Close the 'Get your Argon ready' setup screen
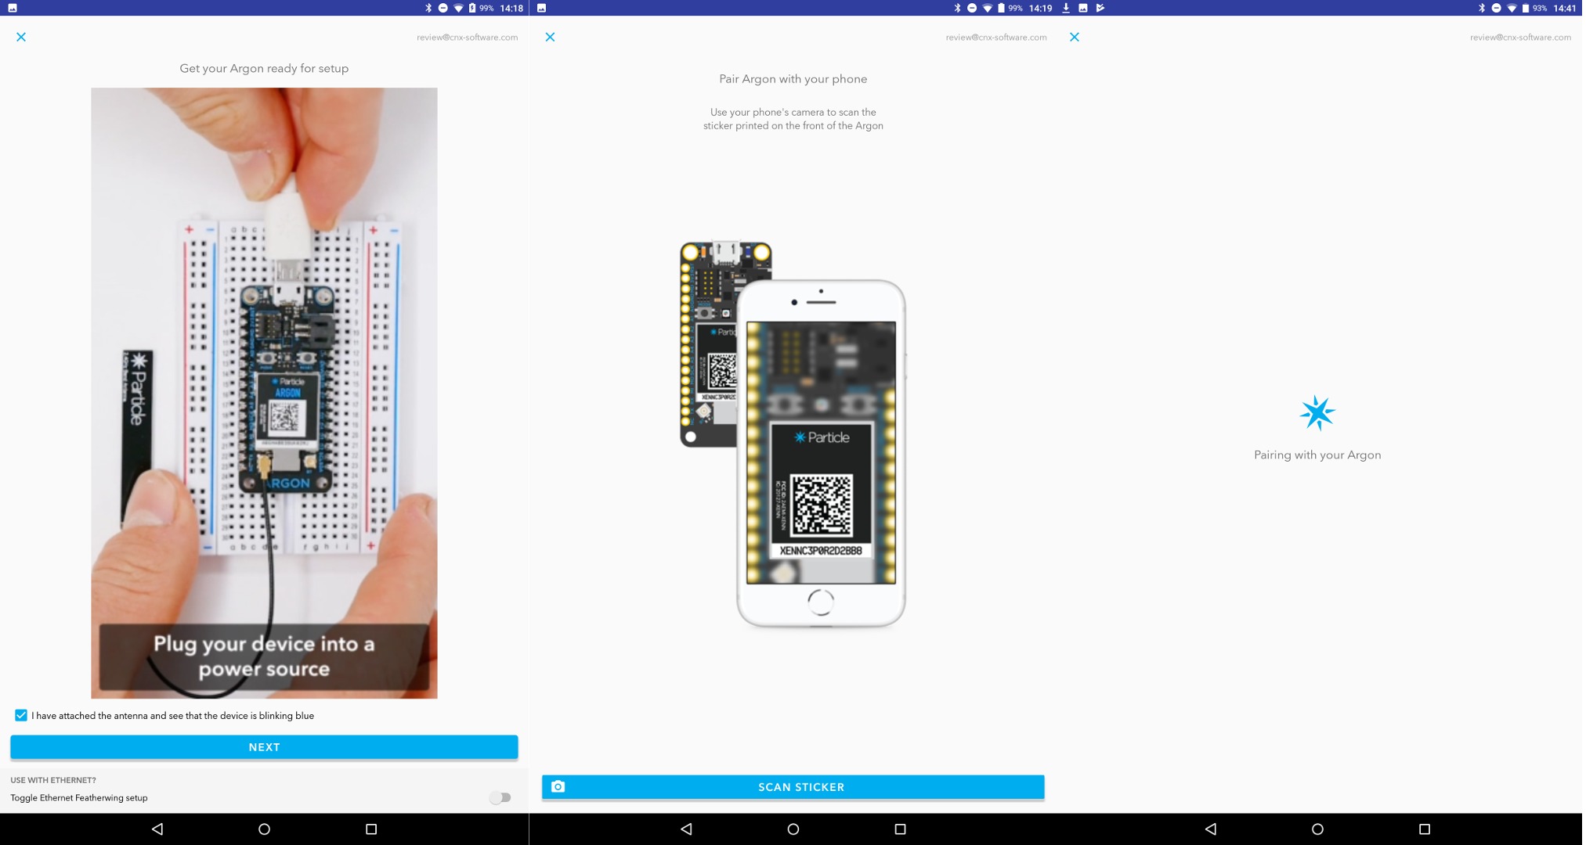The height and width of the screenshot is (845, 1586). click(x=21, y=37)
